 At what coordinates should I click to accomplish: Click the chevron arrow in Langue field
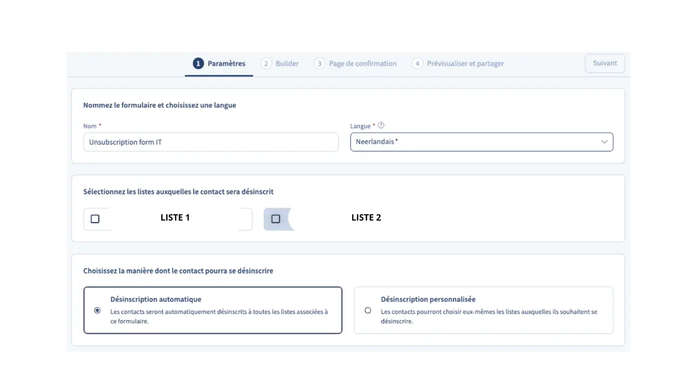604,142
